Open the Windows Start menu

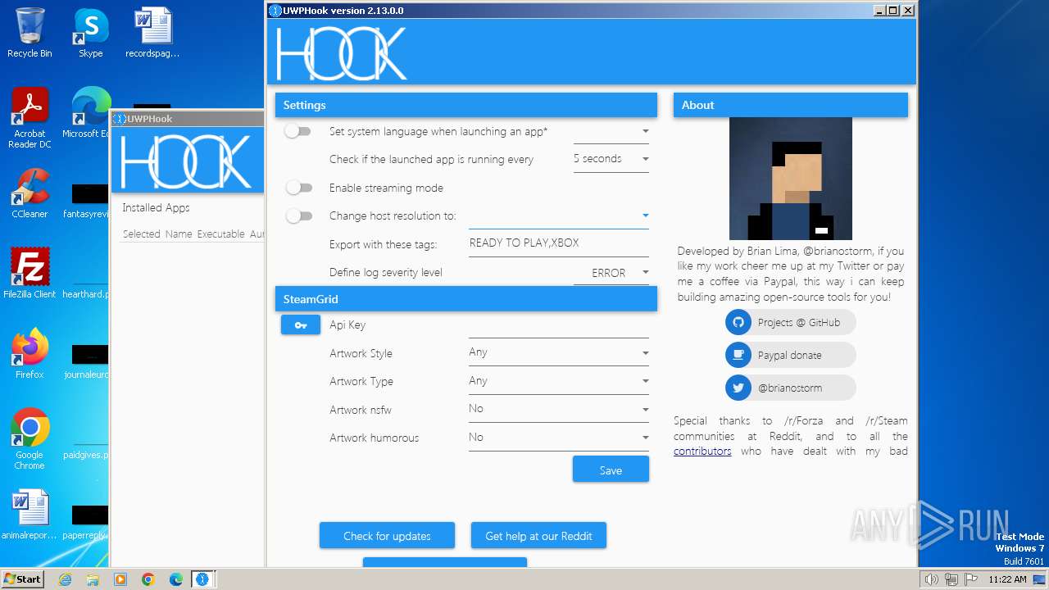tap(23, 579)
